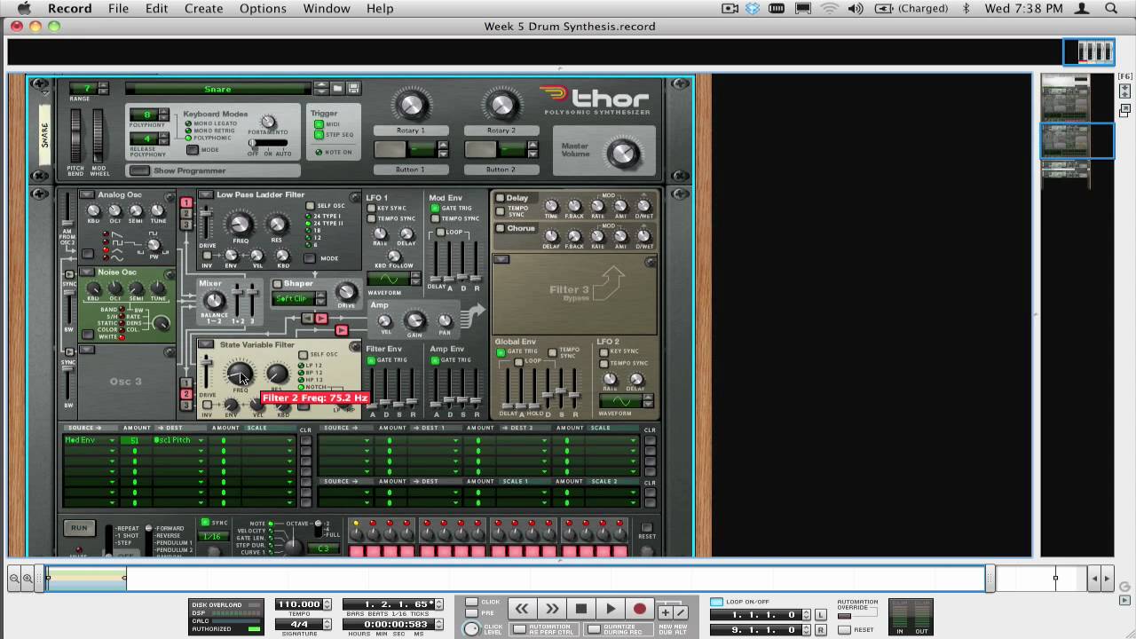1136x639 pixels.
Task: Save the Snare patch with floppy icon
Action: tap(353, 88)
